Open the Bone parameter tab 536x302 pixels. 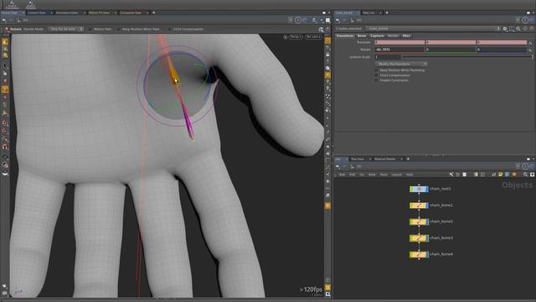click(361, 36)
